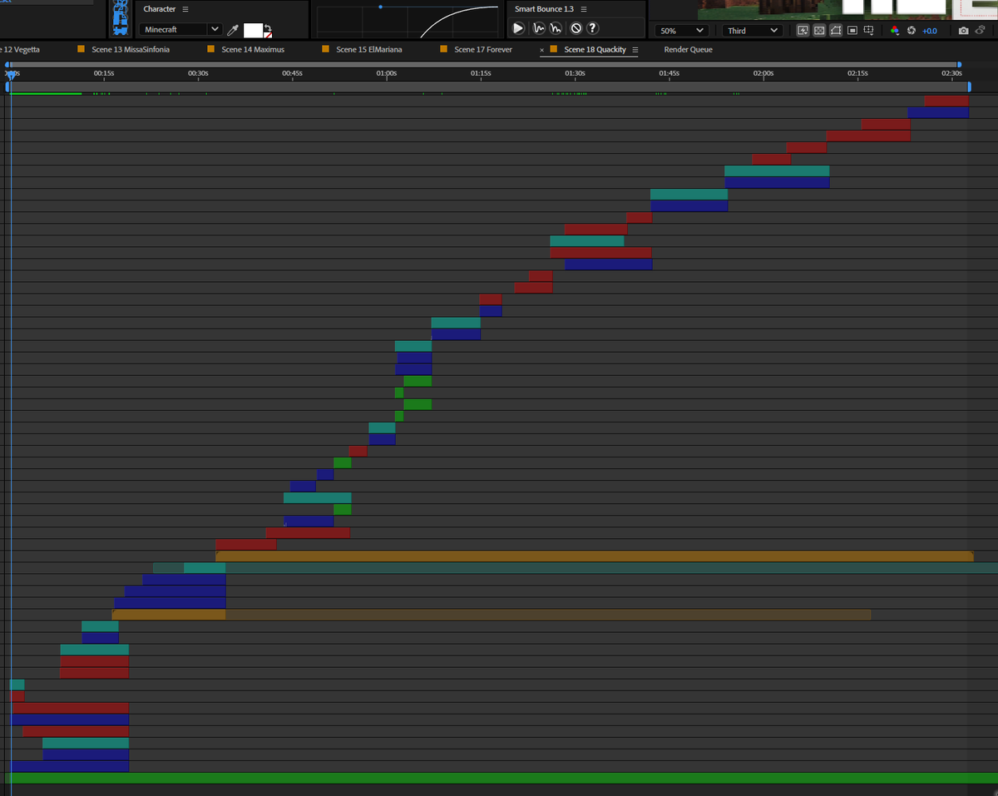Click the current time indicator playhead

tap(11, 74)
